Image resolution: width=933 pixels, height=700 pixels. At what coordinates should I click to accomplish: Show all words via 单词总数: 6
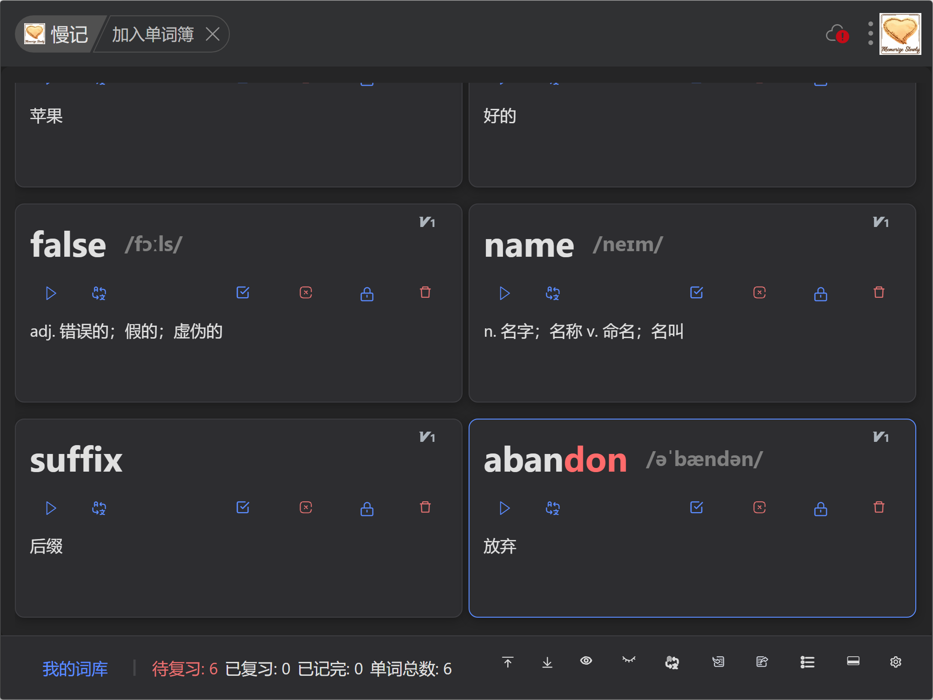(x=411, y=668)
